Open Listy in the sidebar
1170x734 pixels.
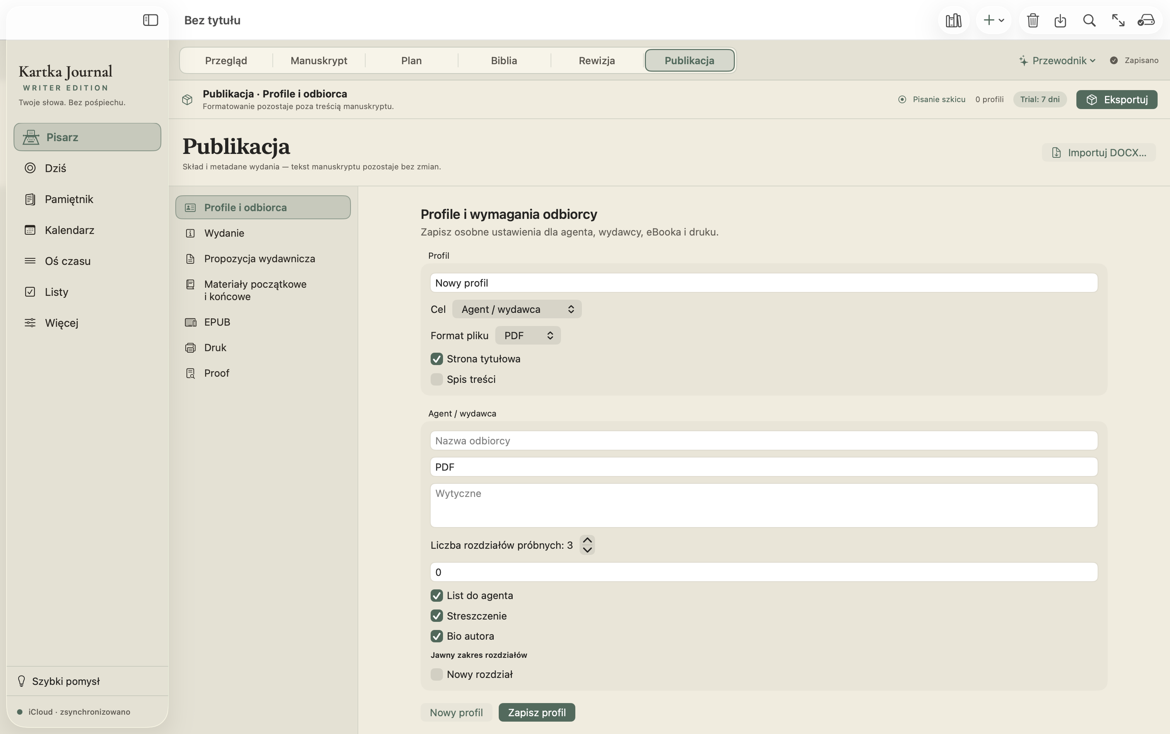pos(87,292)
